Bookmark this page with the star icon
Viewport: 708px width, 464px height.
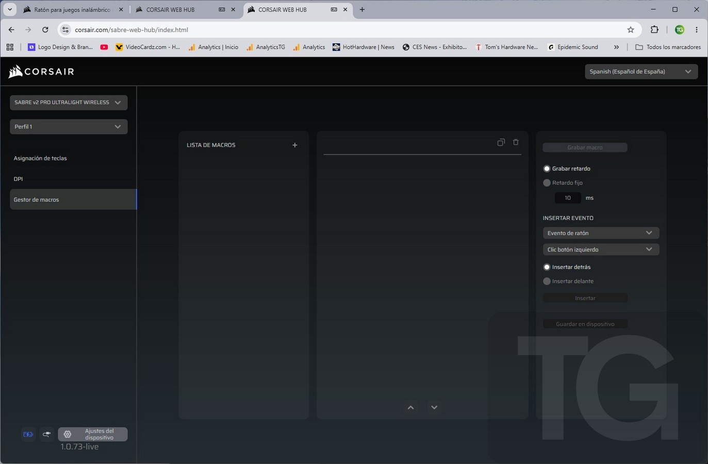point(631,30)
